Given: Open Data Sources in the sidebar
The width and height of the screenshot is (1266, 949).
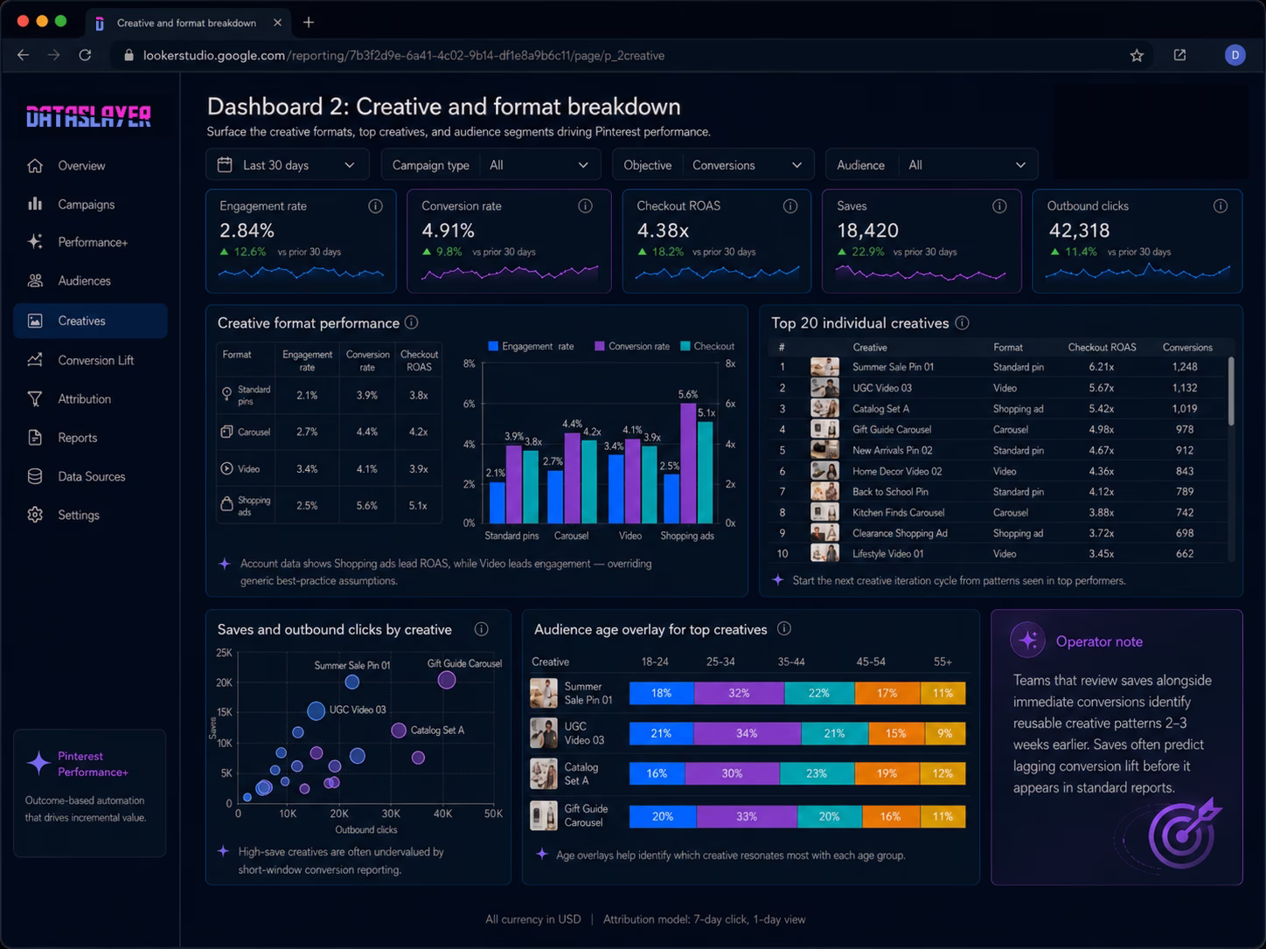Looking at the screenshot, I should coord(90,476).
